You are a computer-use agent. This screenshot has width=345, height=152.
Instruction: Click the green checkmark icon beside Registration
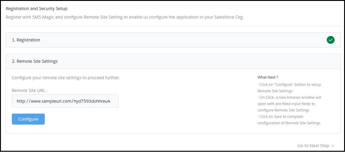[330, 40]
